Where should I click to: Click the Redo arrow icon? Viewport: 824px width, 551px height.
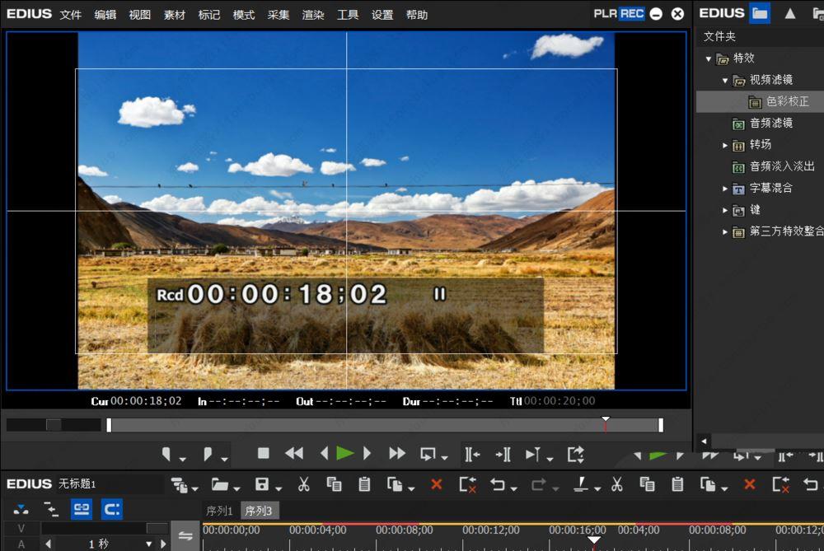point(538,484)
